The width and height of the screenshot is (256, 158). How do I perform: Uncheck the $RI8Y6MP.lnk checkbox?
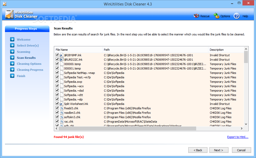[x=57, y=55]
